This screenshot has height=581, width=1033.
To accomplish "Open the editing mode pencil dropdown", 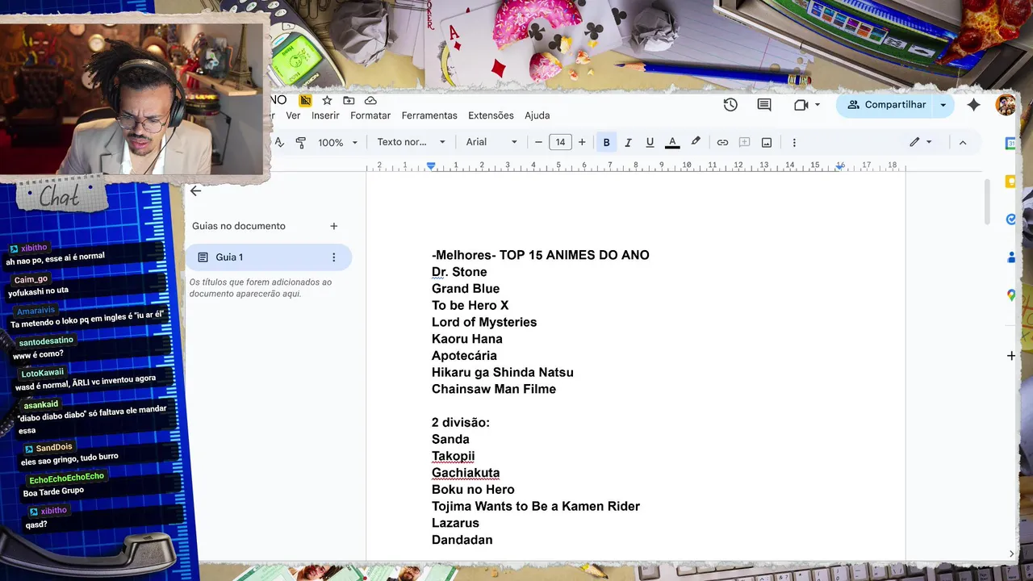I will point(920,142).
